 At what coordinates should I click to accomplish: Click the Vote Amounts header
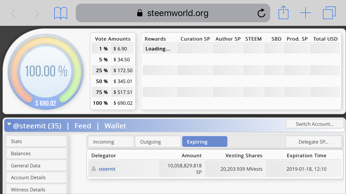coord(113,39)
